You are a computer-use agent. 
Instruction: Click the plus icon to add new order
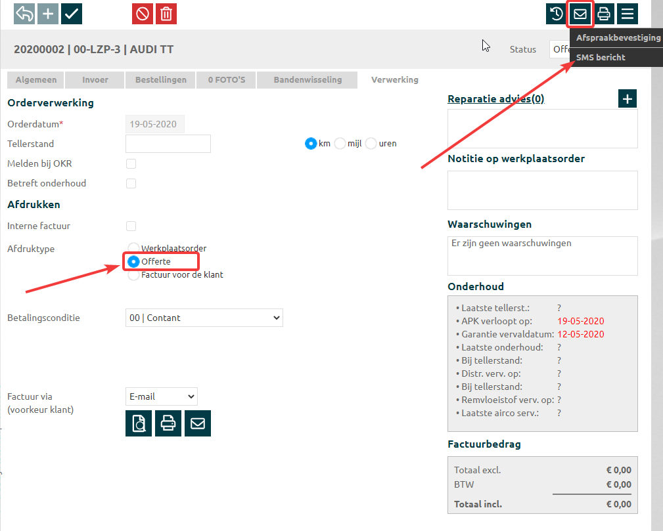tap(48, 14)
